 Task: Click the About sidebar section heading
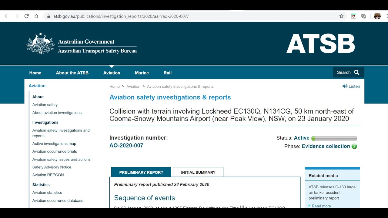click(38, 97)
